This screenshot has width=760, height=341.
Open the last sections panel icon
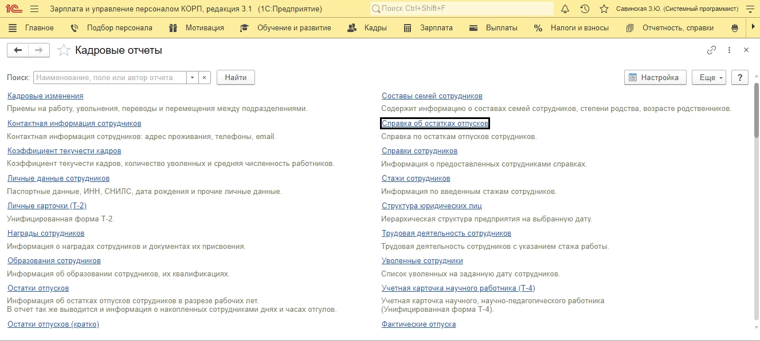736,27
